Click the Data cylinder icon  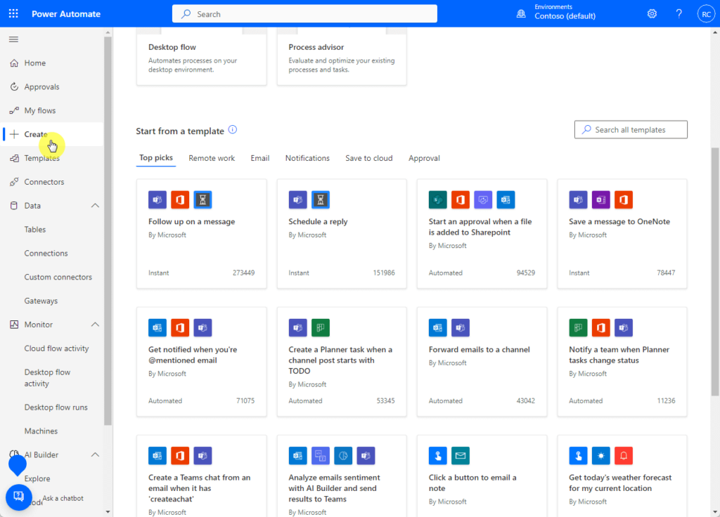[x=14, y=206]
